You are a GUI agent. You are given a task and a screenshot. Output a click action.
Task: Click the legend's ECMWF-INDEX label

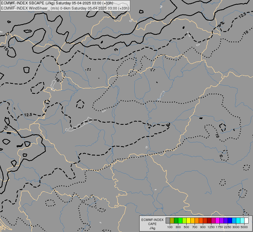coord(152,220)
